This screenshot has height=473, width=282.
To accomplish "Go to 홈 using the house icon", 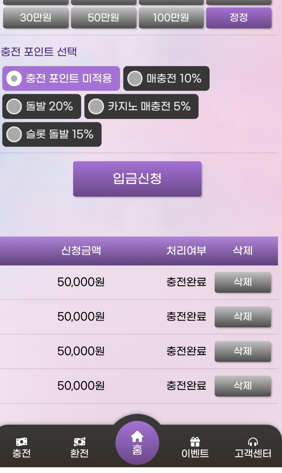I will (137, 436).
